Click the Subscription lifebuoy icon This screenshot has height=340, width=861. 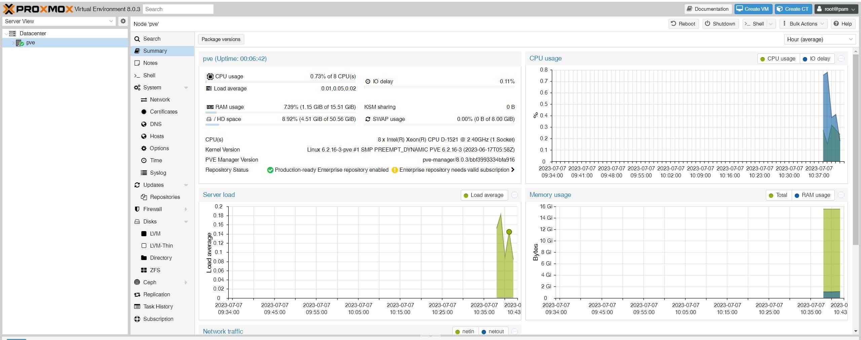click(x=137, y=319)
